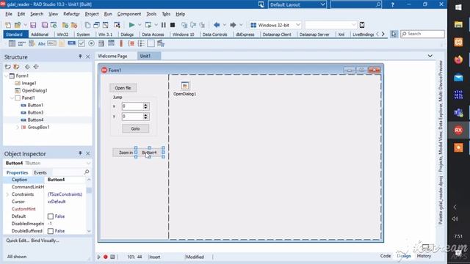Click the OpenDialog1 component icon on form
Viewport: 470px width, 264px height.
point(185,86)
